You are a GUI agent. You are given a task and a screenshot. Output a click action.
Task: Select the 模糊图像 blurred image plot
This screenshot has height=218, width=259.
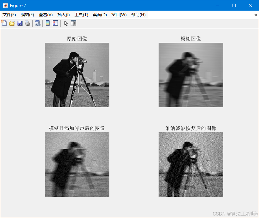tap(191, 75)
